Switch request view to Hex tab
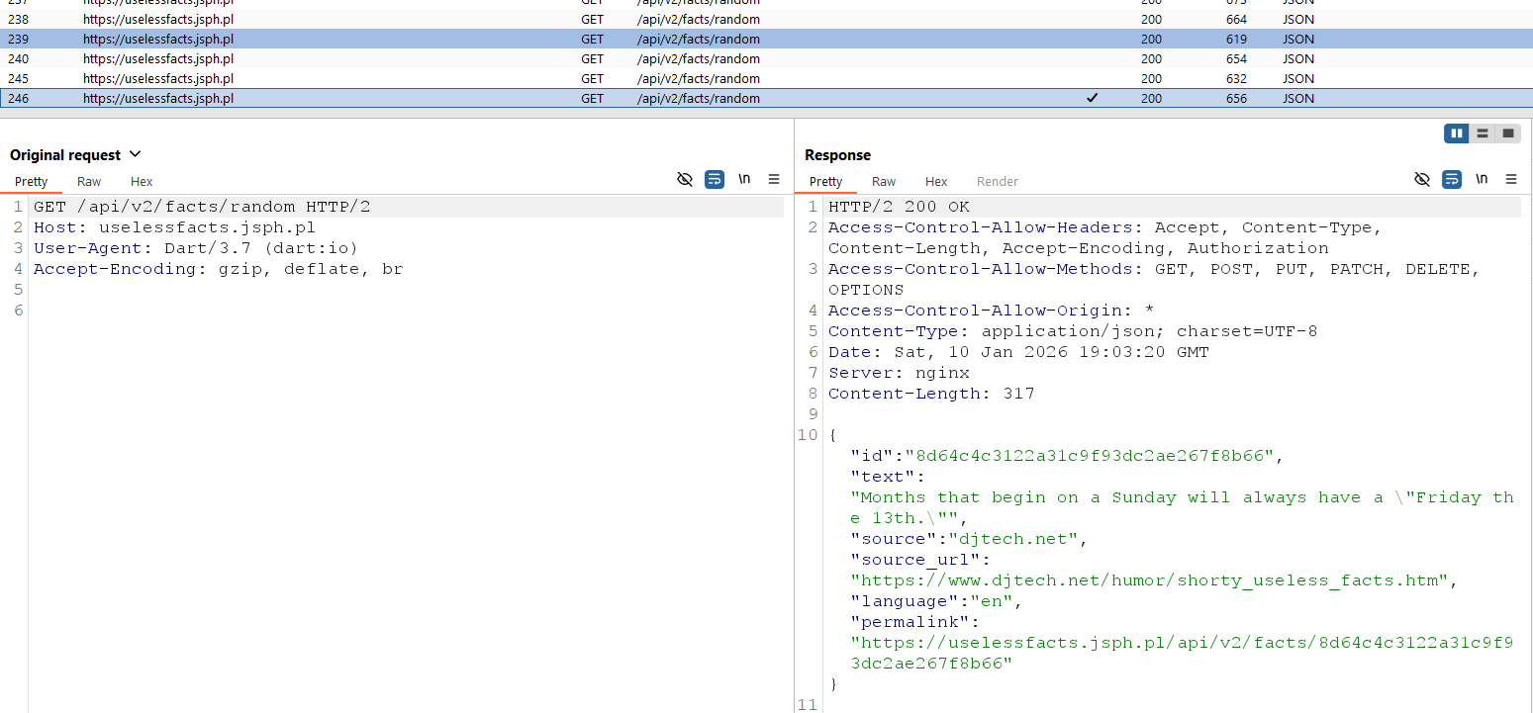The image size is (1533, 713). [x=142, y=182]
